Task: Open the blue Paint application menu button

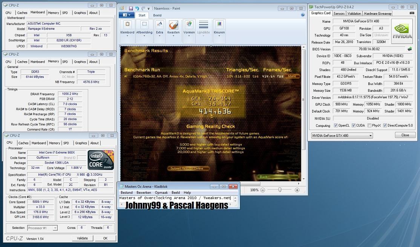Action: pos(126,15)
